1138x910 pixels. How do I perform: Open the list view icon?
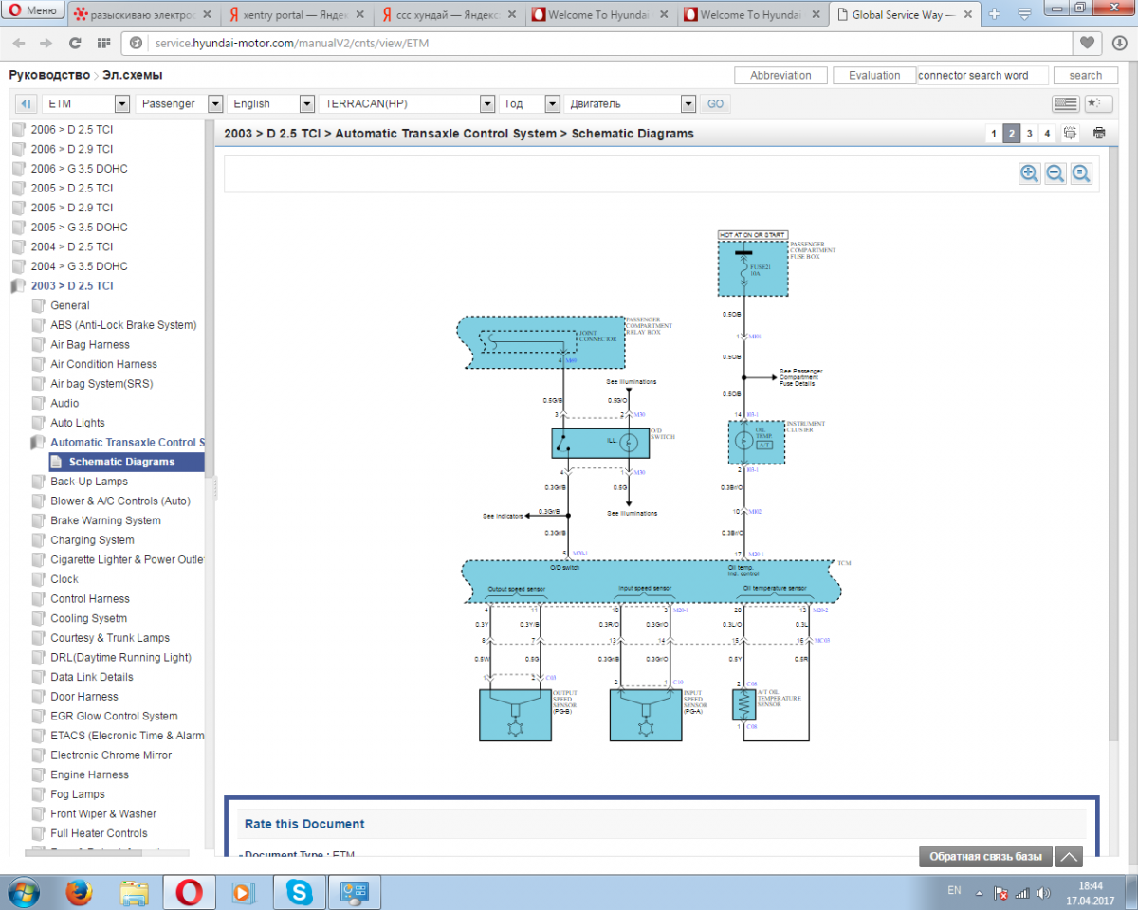1065,103
